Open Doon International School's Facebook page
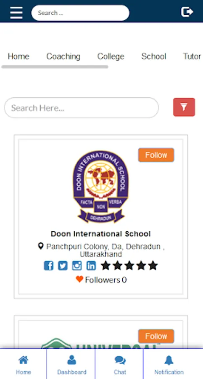203x379 pixels. point(48,266)
